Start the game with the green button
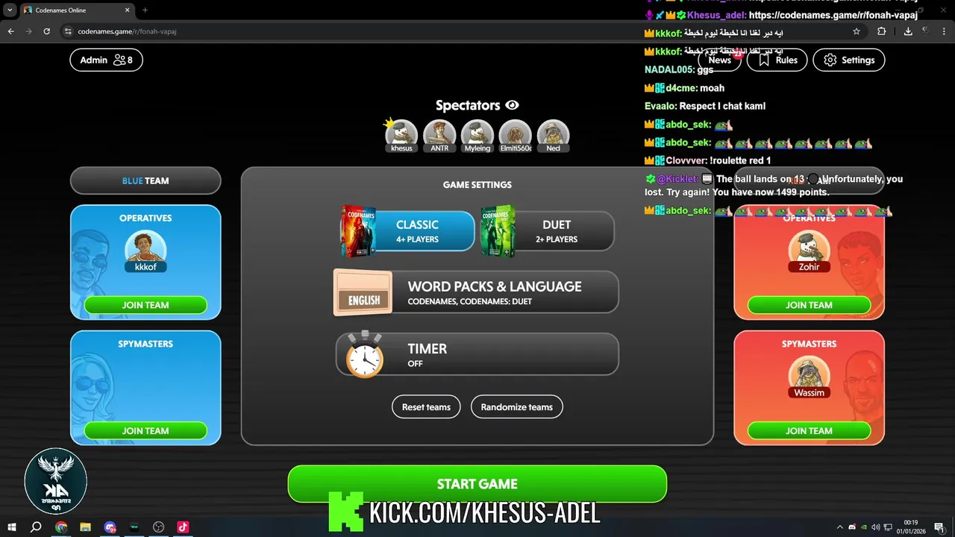Viewport: 955px width, 537px height. (x=477, y=484)
